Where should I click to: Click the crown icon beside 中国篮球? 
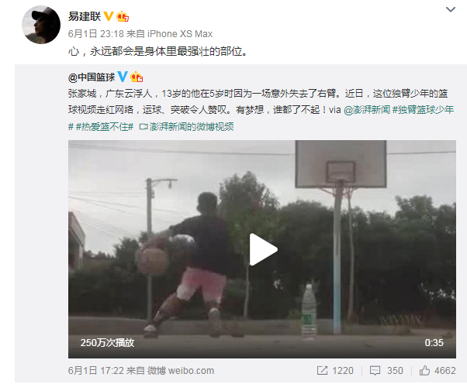tap(137, 77)
